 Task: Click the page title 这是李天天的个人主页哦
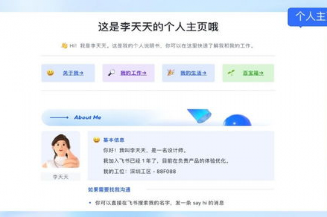158,27
